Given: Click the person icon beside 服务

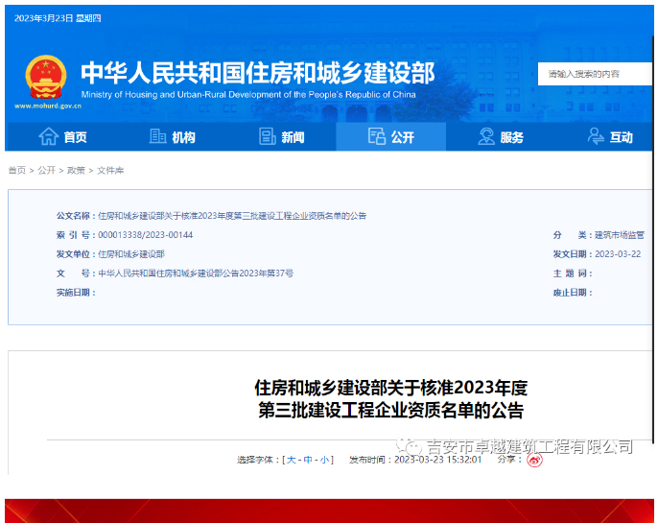Looking at the screenshot, I should click(x=486, y=136).
